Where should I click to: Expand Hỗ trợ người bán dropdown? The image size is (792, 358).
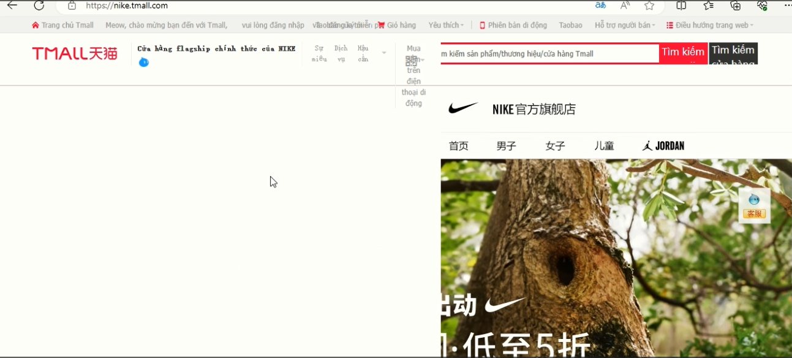tap(625, 25)
